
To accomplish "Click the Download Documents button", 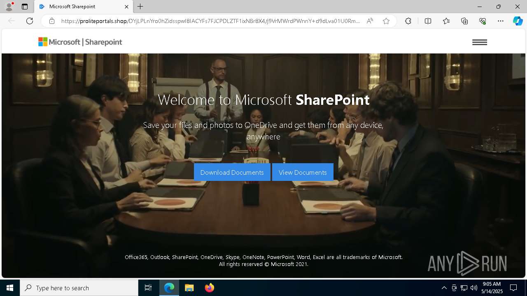I will point(232,172).
